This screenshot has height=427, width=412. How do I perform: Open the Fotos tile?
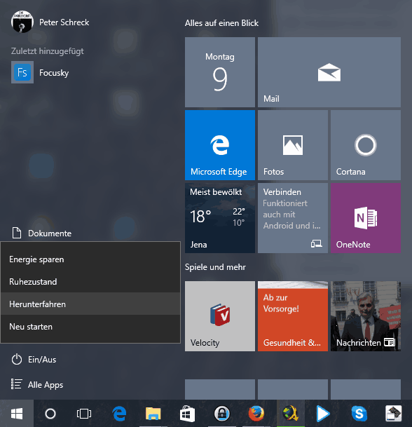pyautogui.click(x=293, y=145)
